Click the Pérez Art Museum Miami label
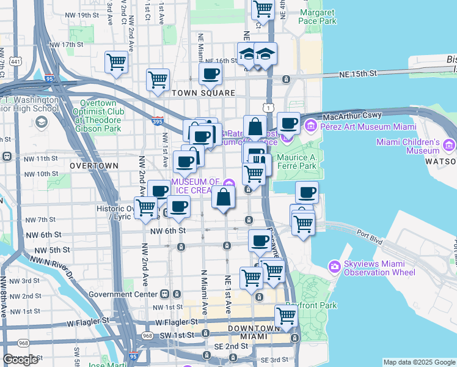 click(x=368, y=127)
